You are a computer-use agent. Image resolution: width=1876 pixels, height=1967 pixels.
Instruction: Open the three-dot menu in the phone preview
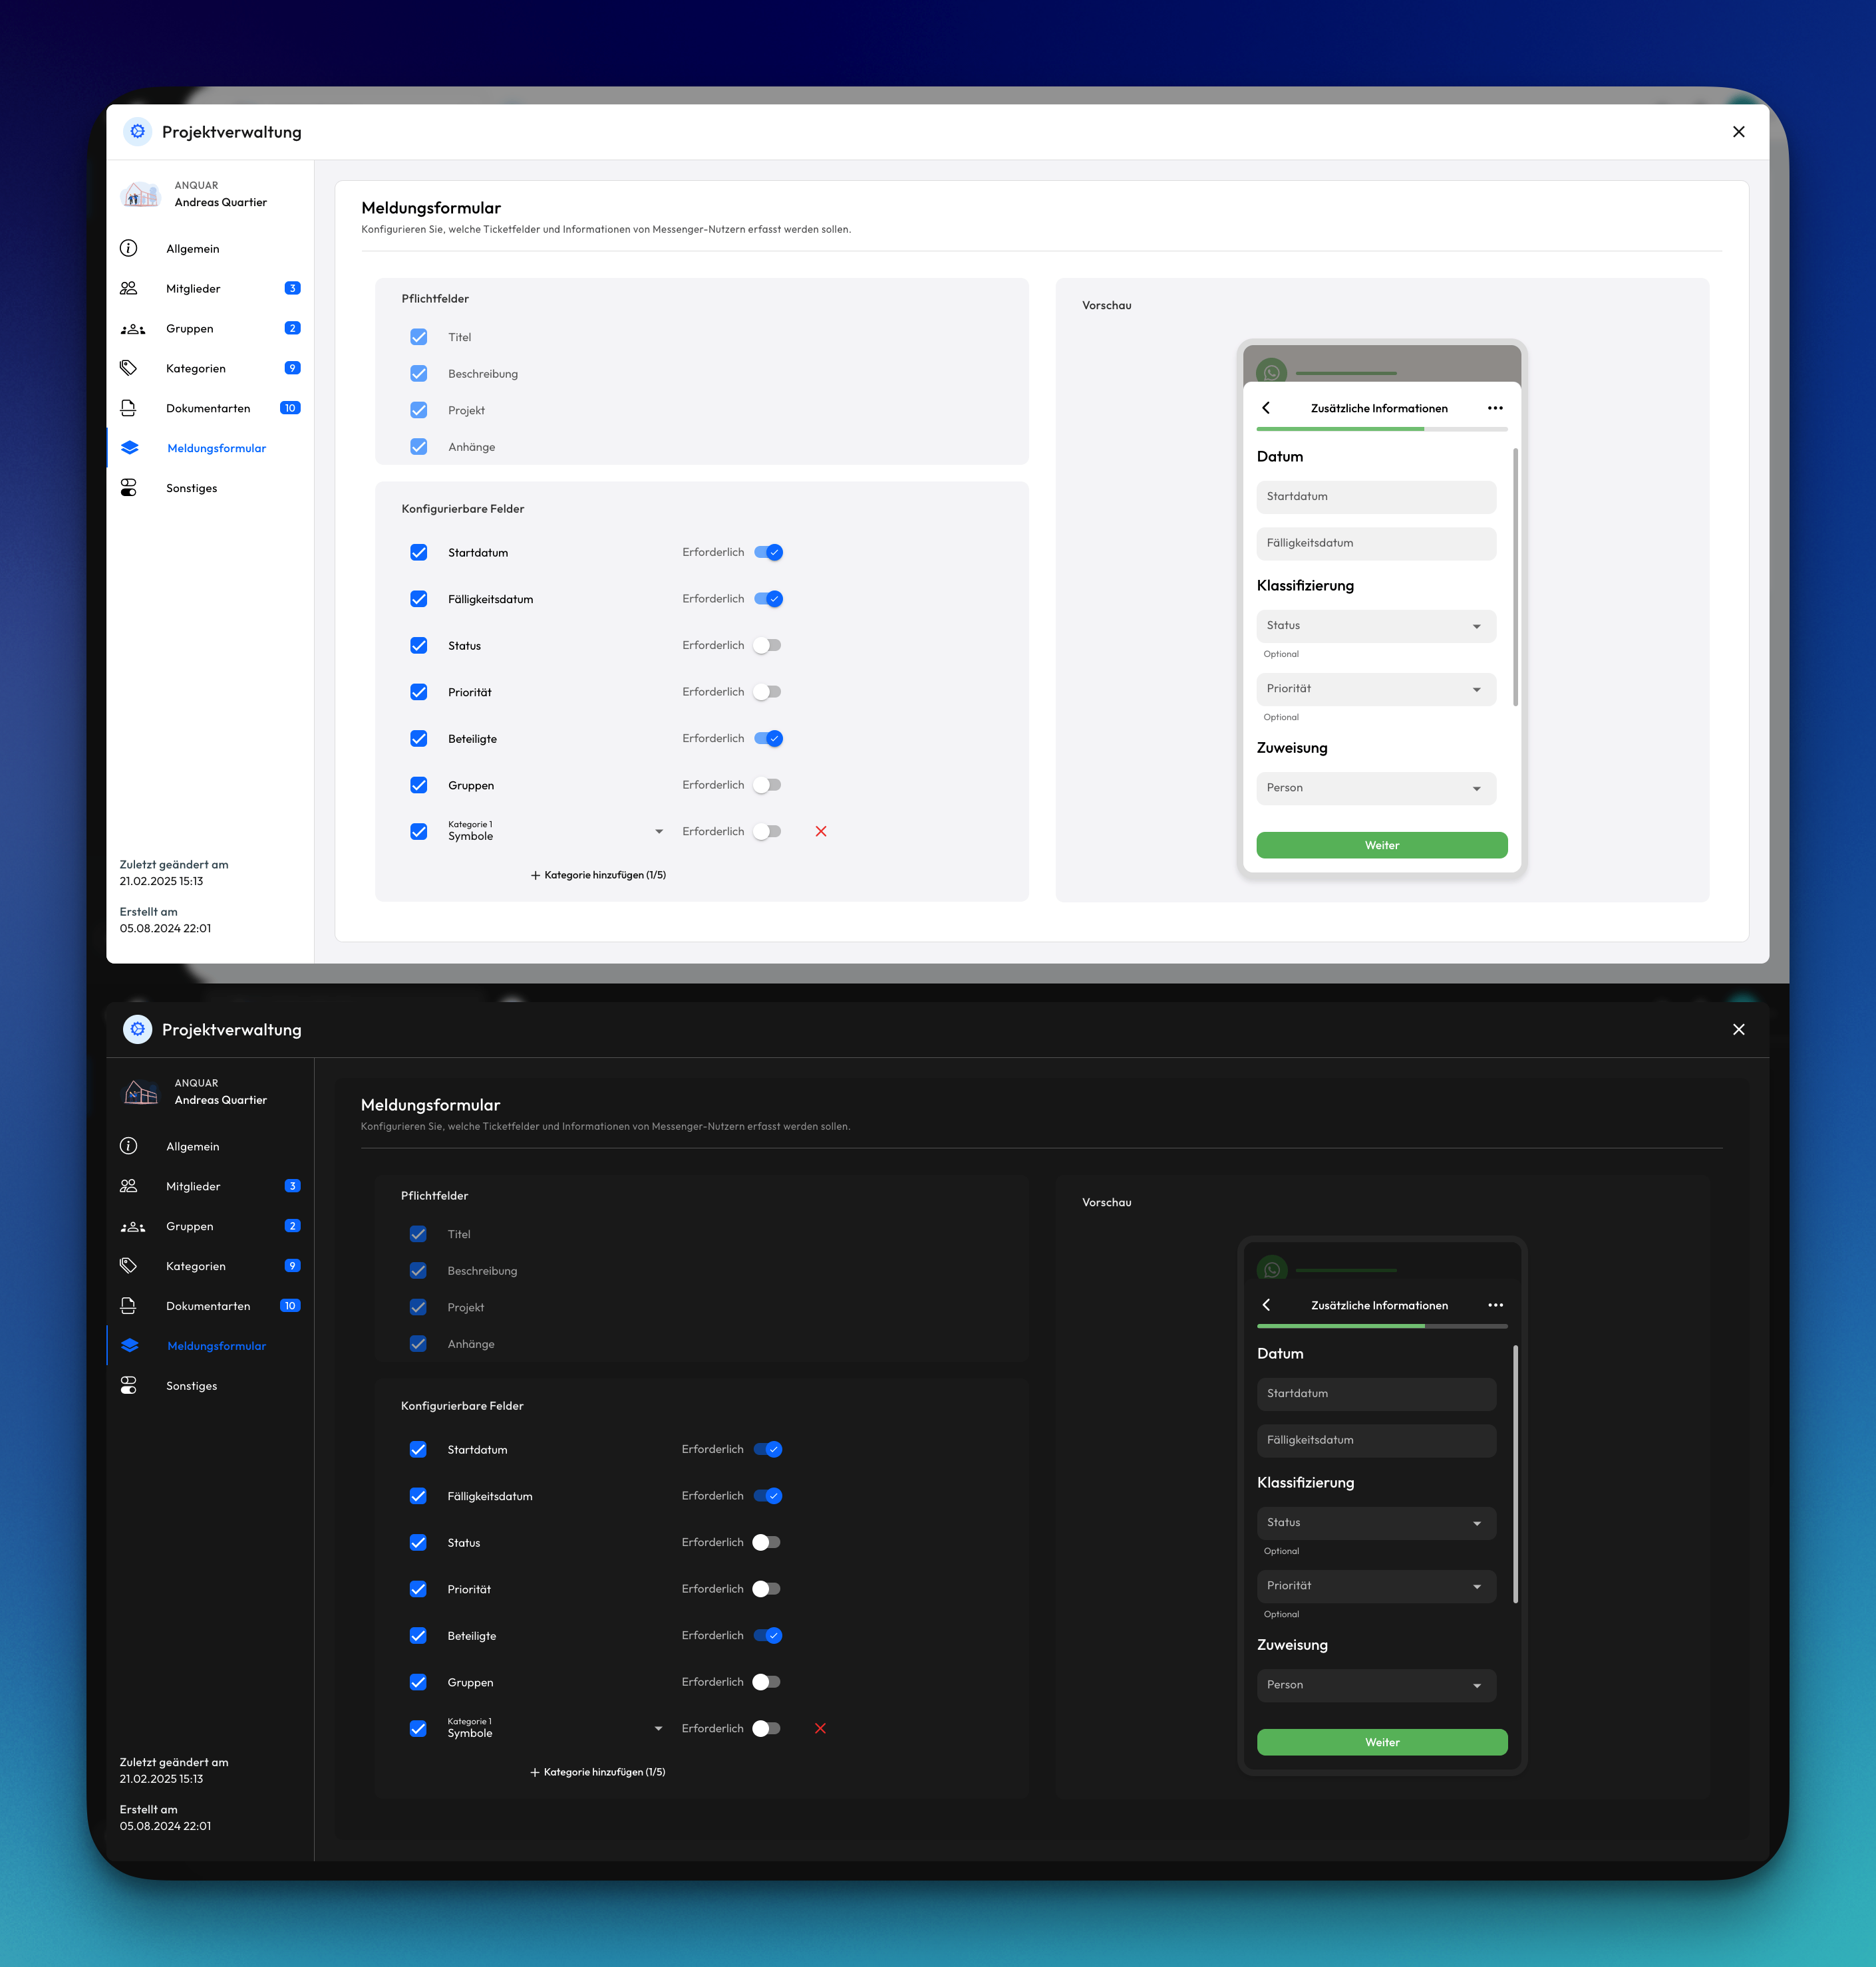(1495, 408)
